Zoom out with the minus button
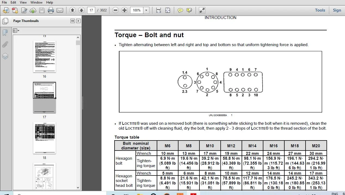Screen dimensions: 345x195 pos(115,10)
